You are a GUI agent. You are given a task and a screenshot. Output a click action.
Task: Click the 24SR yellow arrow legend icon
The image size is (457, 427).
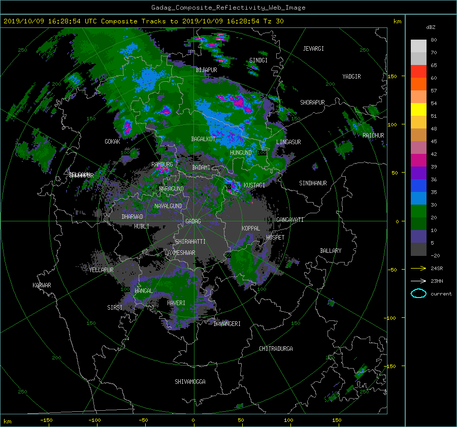click(418, 268)
